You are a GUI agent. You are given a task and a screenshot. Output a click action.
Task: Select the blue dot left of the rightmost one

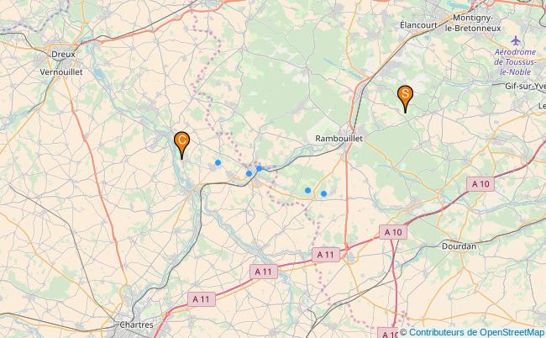[x=307, y=190]
